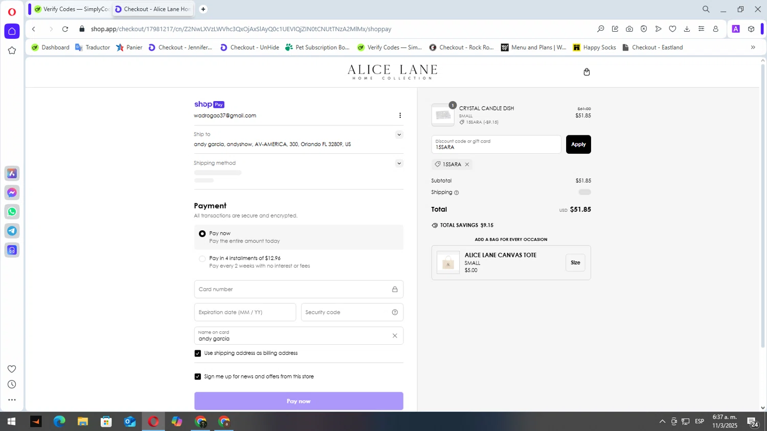The height and width of the screenshot is (431, 767).
Task: Open Telegram in the sidebar
Action: [12, 231]
